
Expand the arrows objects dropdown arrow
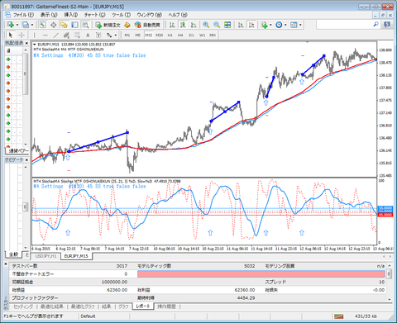[x=116, y=36]
